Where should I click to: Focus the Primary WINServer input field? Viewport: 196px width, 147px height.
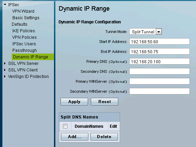coord(160,81)
